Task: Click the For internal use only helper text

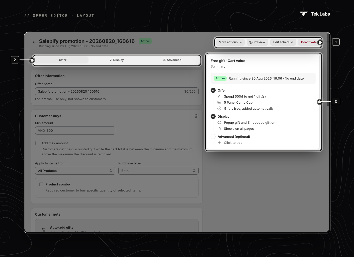Action: [71, 99]
